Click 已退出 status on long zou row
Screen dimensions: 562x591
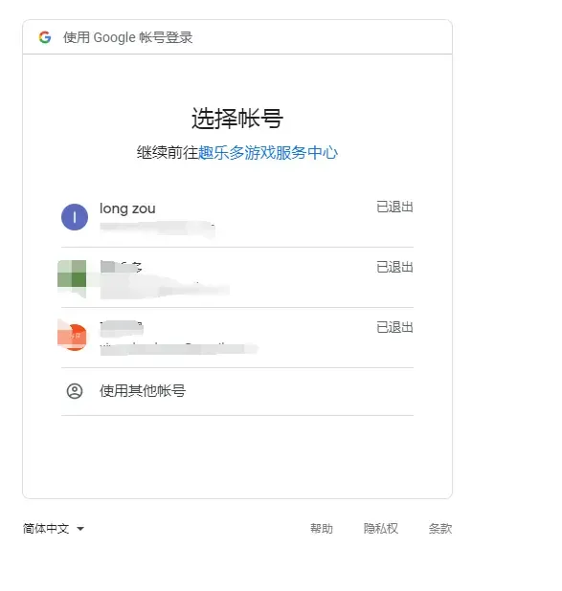point(394,207)
